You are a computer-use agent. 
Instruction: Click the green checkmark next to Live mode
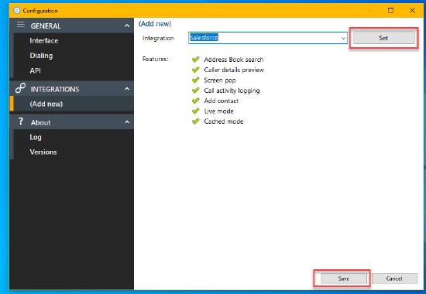tap(196, 111)
